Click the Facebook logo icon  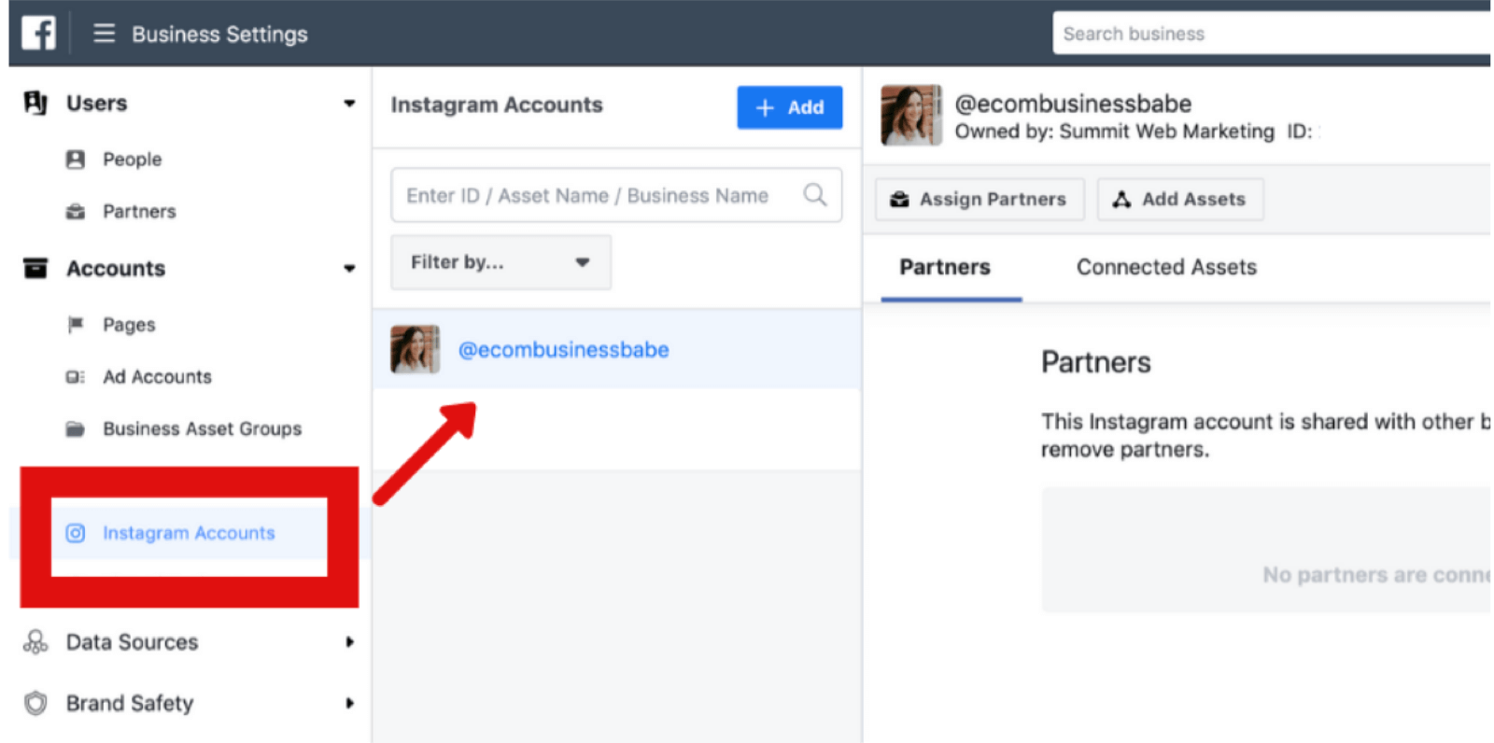coord(38,34)
